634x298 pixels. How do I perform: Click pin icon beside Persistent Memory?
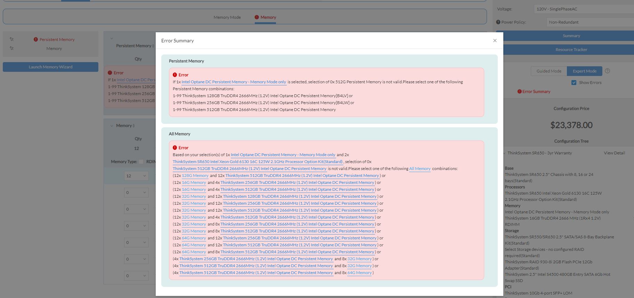(11, 39)
